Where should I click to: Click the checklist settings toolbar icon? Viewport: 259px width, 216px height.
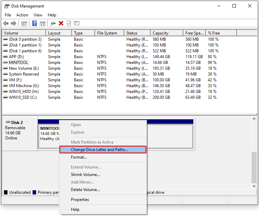(77, 23)
